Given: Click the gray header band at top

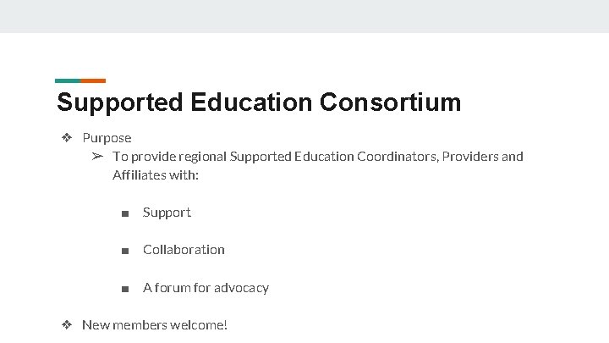Looking at the screenshot, I should coord(304,16).
